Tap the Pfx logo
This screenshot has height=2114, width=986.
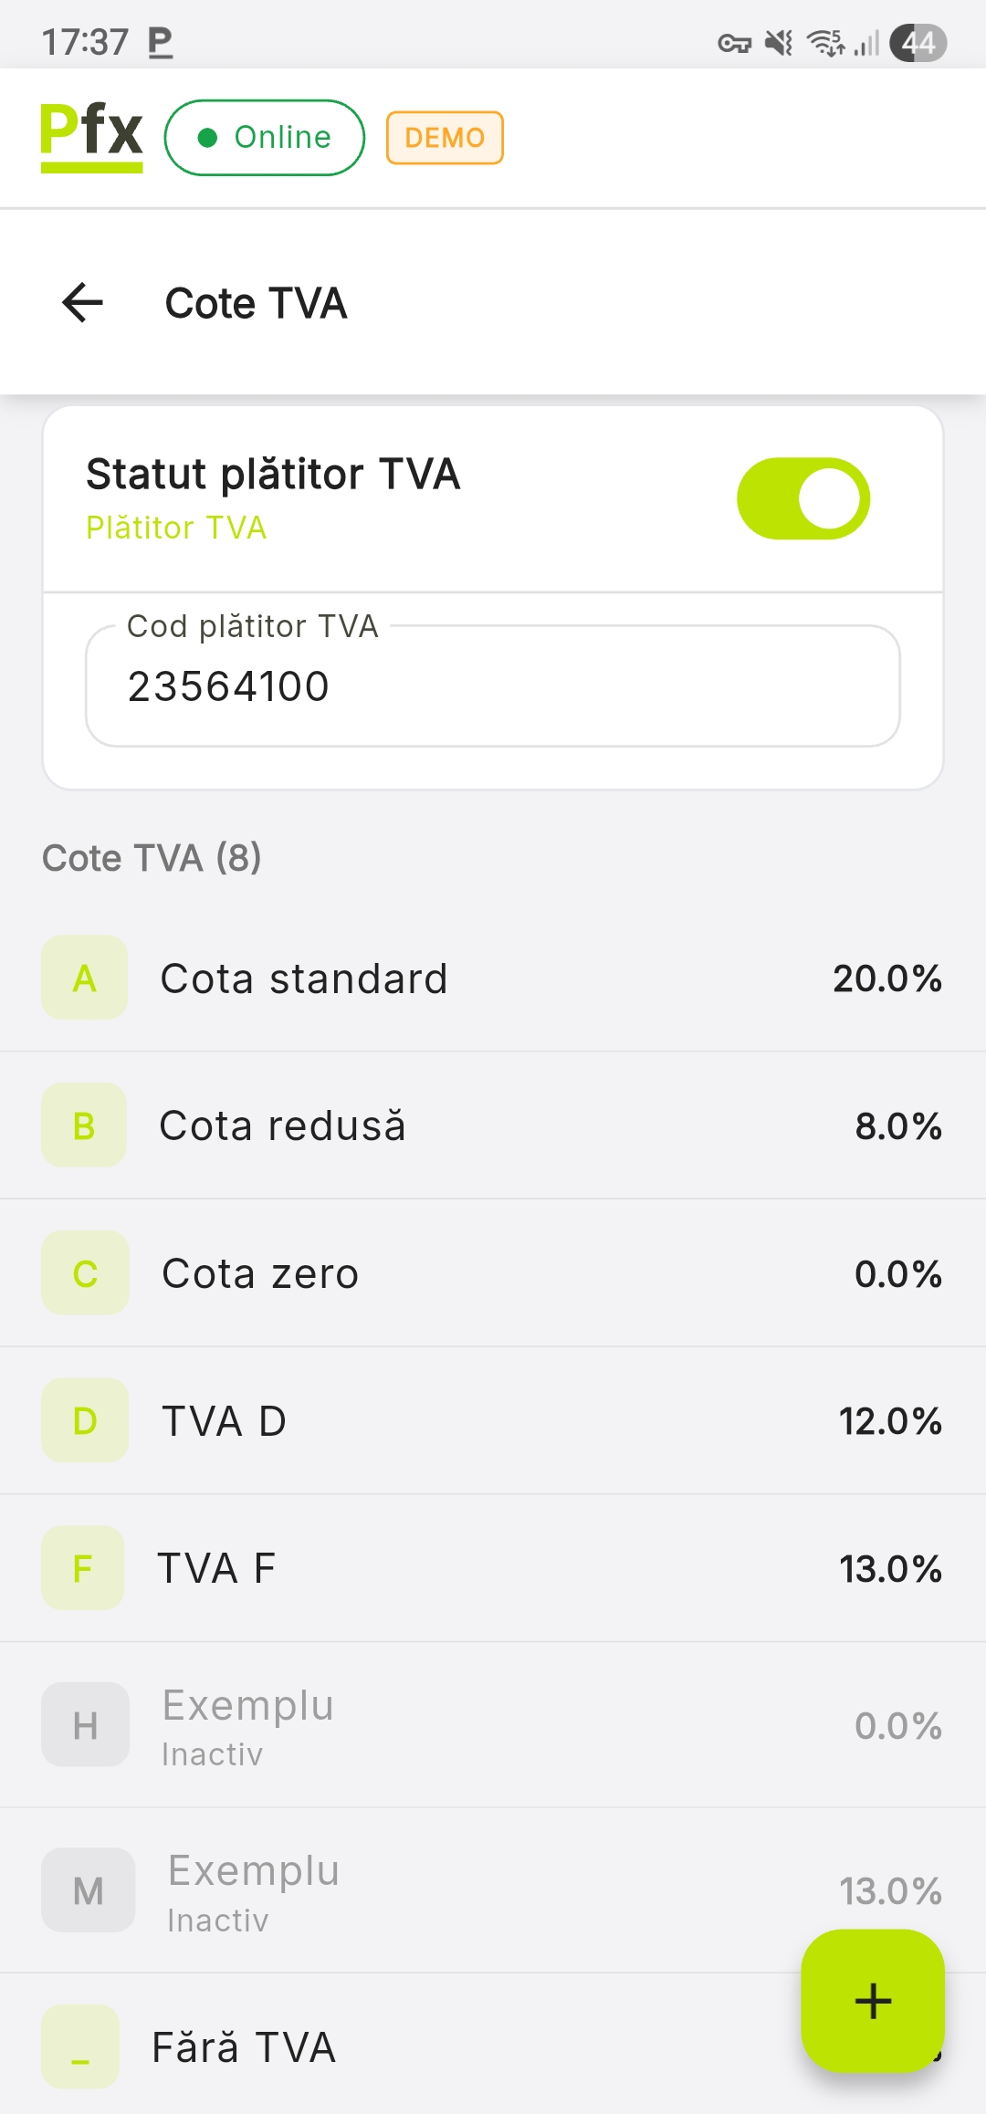point(91,136)
